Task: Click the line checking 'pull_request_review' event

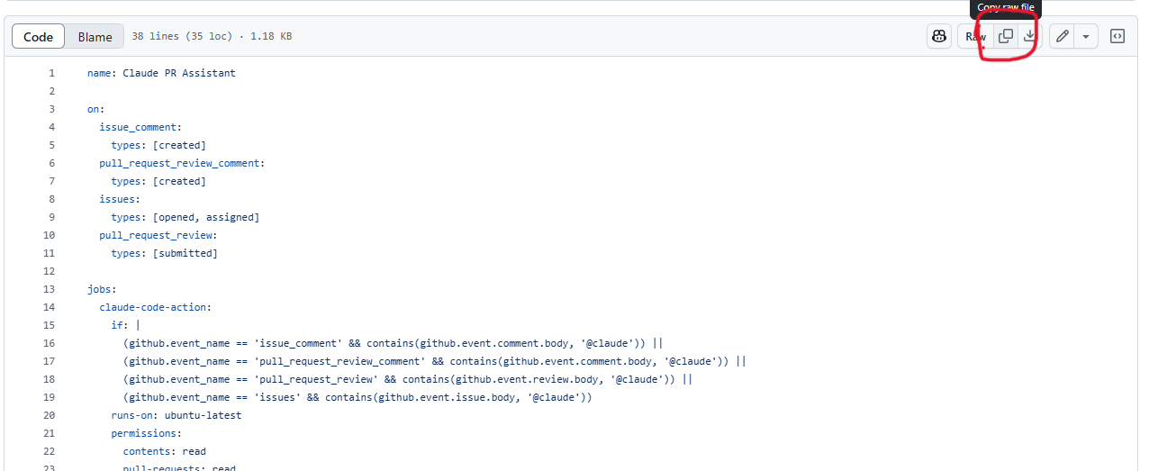Action: tap(408, 379)
